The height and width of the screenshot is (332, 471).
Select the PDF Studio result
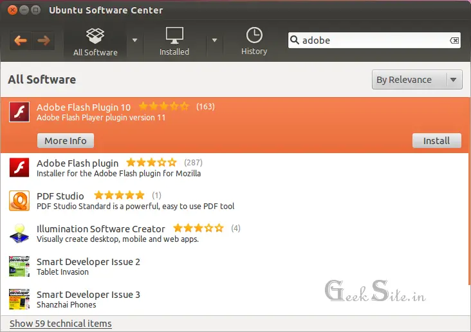(x=235, y=201)
